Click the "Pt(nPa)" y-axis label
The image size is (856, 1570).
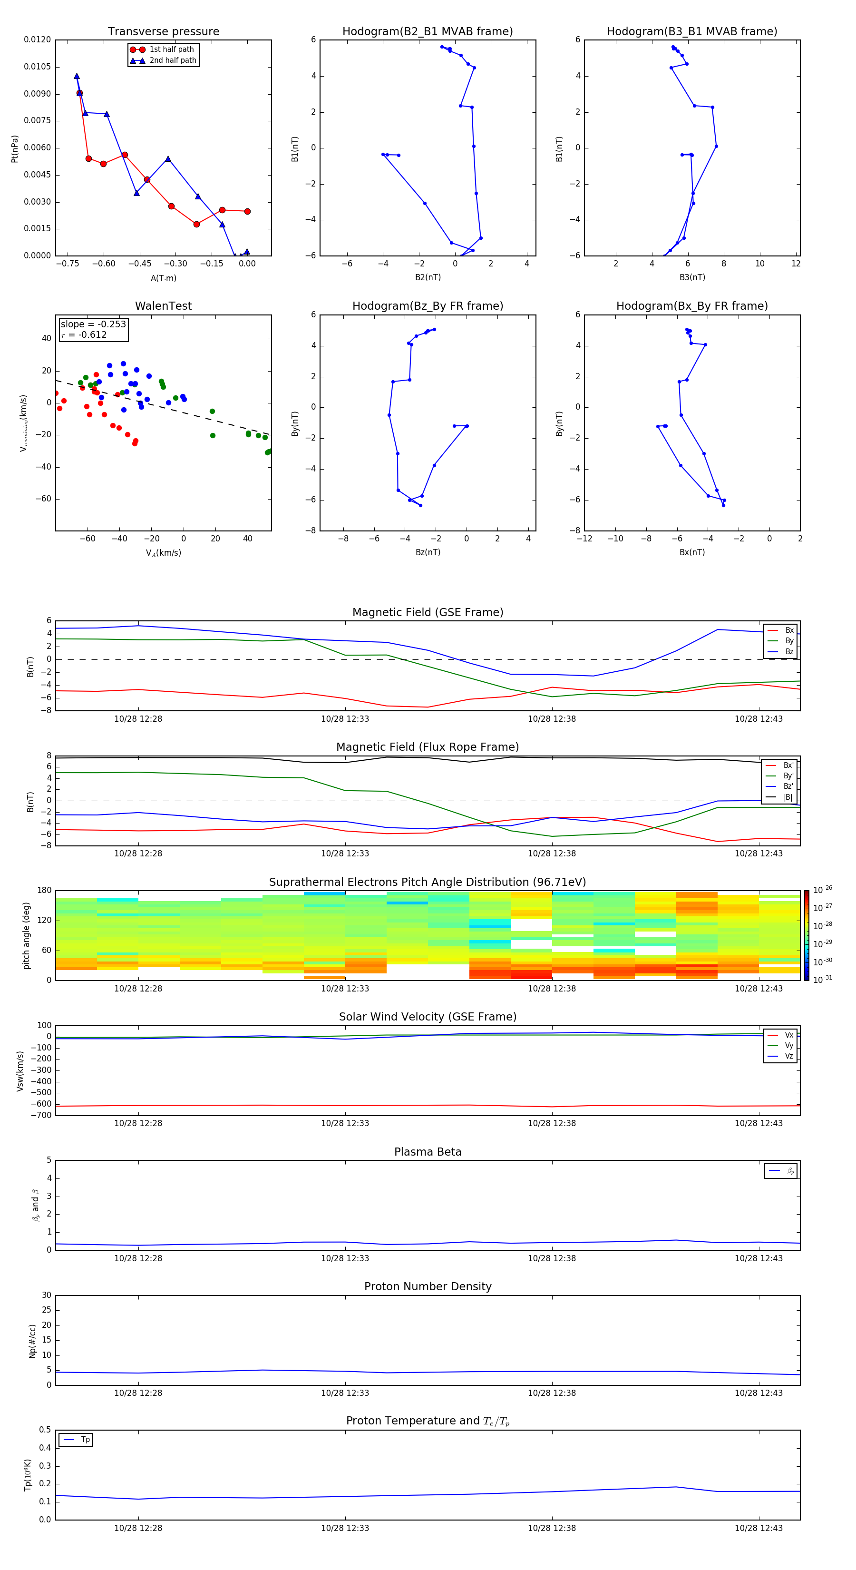coord(15,149)
